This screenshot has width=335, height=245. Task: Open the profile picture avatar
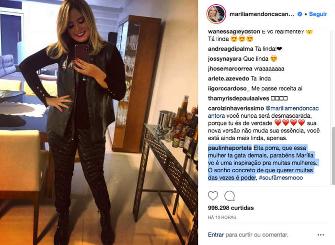216,14
